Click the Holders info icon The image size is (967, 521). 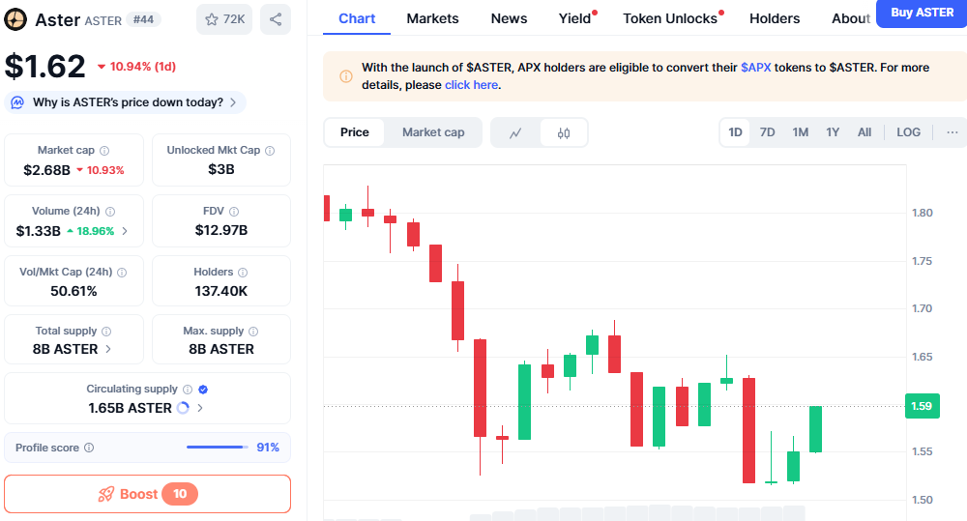[243, 273]
